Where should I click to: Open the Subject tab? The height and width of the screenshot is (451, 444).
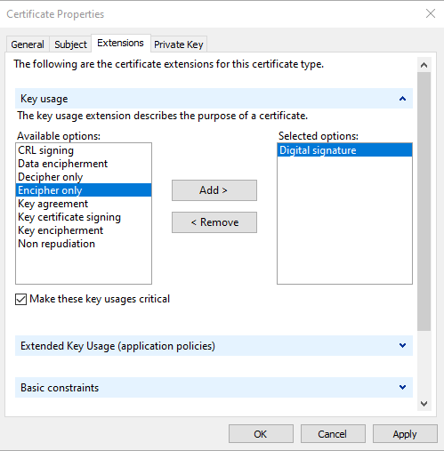[x=70, y=44]
